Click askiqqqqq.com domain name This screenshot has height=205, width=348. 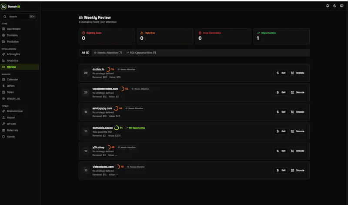pyautogui.click(x=102, y=108)
